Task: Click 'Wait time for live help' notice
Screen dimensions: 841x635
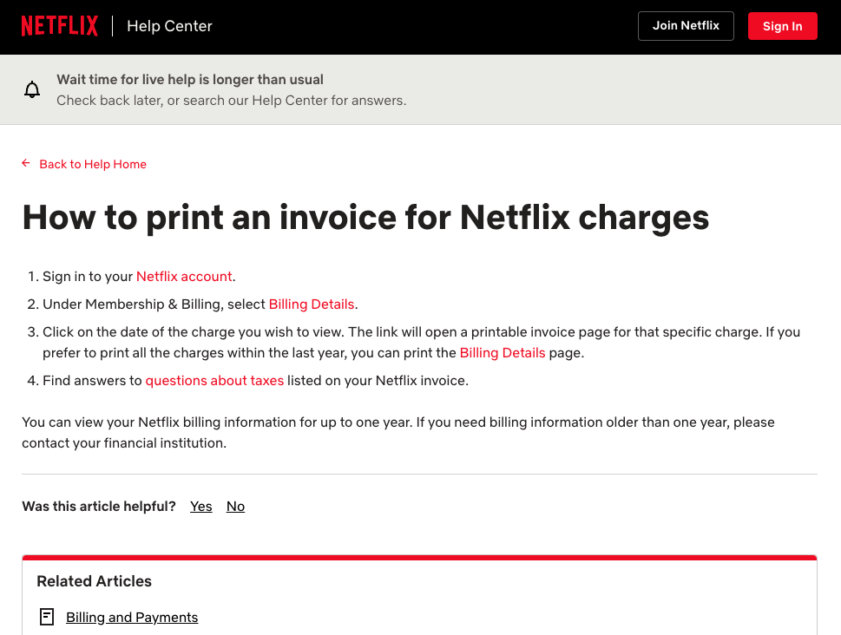Action: pyautogui.click(x=190, y=80)
